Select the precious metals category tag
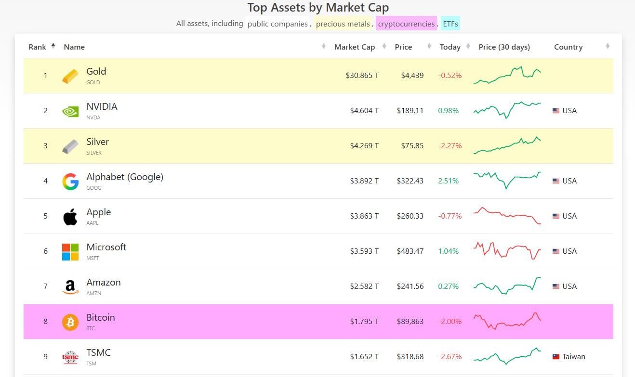Viewport: 635px width, 377px height. tap(343, 24)
